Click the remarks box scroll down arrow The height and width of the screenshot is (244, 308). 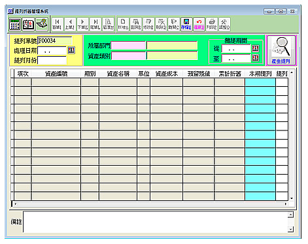(x=290, y=229)
